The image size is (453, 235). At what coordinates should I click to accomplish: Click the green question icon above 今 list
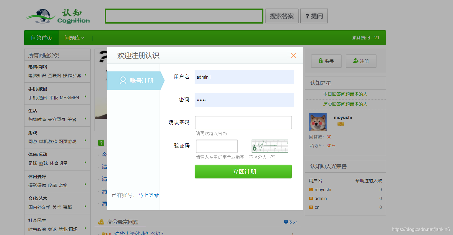coord(101,143)
